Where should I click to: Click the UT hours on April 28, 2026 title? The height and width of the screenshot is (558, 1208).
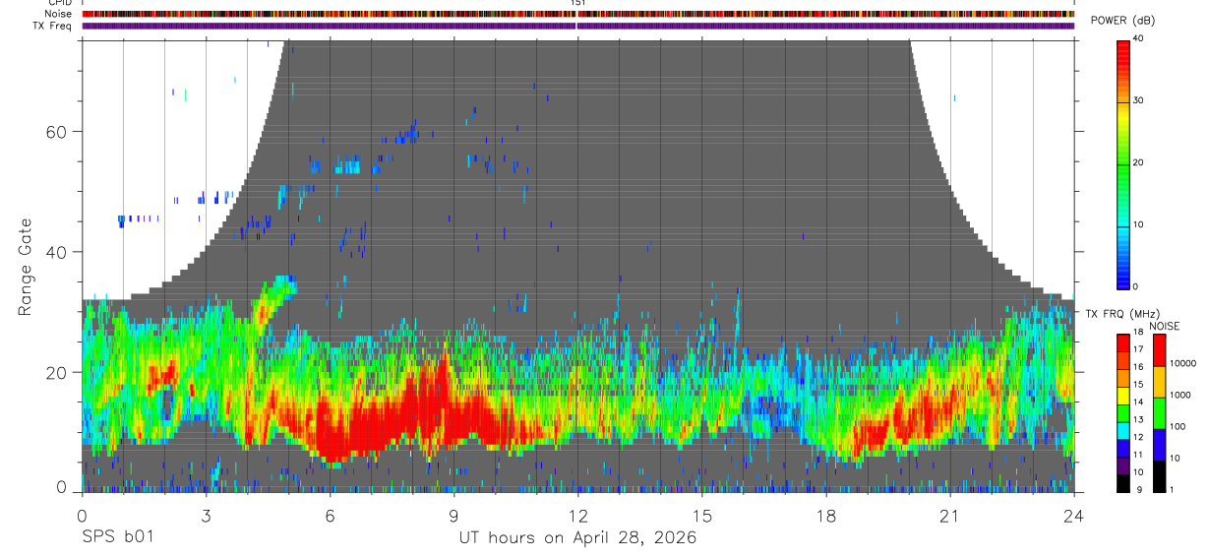pyautogui.click(x=577, y=537)
